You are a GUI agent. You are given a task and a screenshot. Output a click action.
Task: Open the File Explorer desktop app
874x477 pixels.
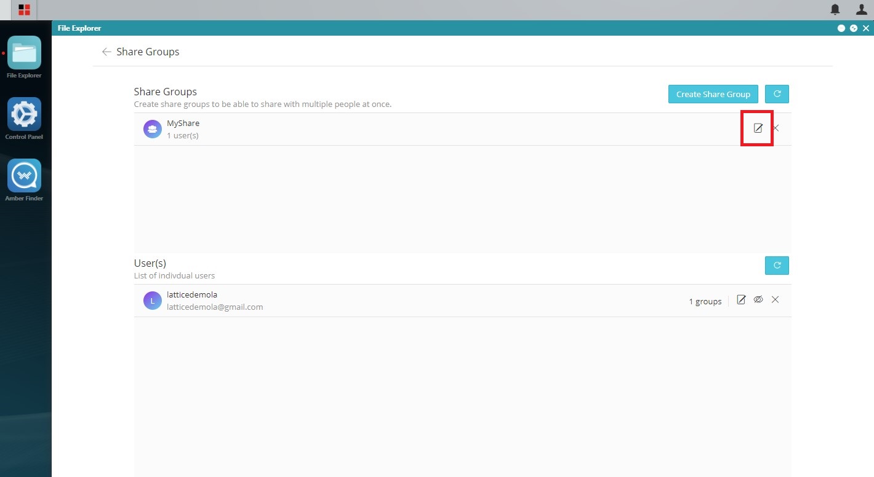(25, 53)
